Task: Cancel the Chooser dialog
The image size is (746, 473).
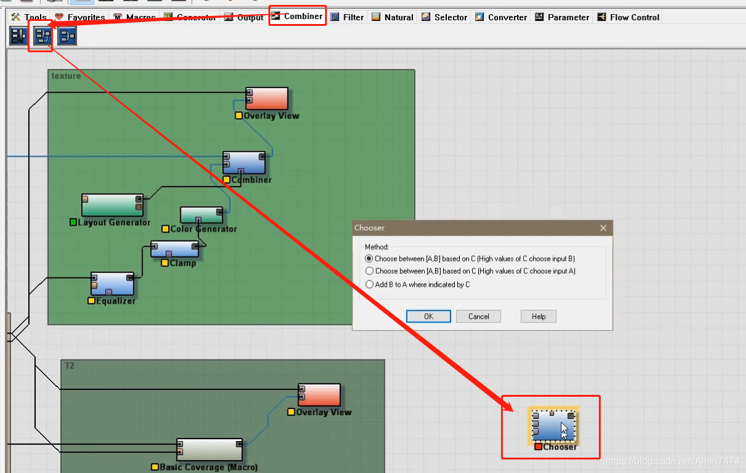Action: [x=478, y=316]
